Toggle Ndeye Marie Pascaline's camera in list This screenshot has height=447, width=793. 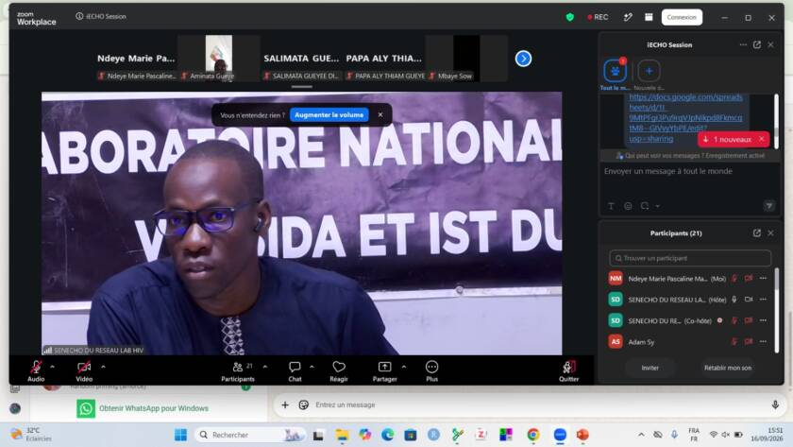(749, 279)
